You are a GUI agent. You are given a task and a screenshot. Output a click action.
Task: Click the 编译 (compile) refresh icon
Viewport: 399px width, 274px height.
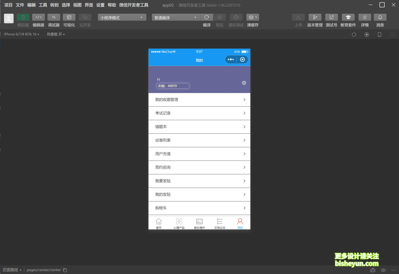(207, 17)
